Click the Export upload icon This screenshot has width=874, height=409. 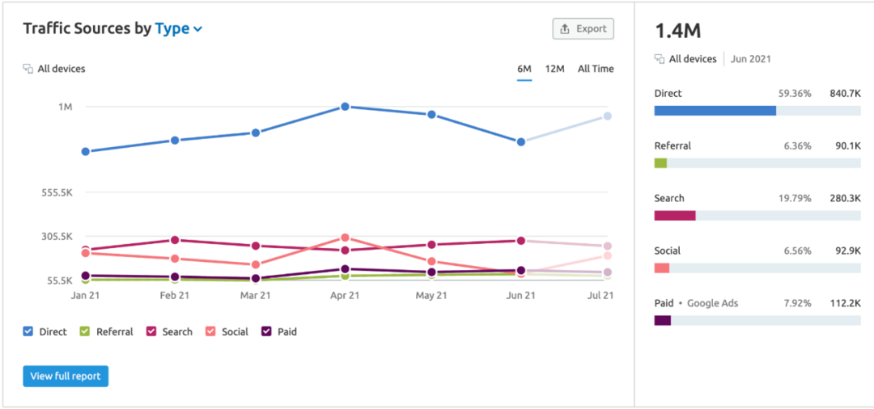click(565, 29)
